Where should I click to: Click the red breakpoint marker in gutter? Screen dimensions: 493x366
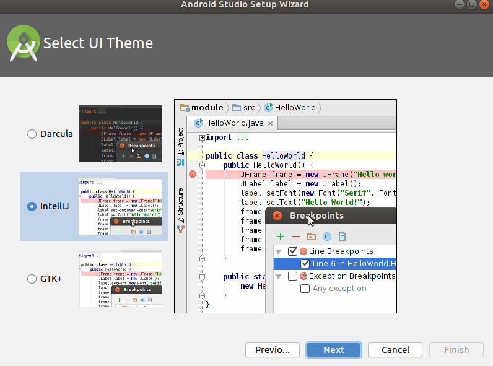(x=193, y=174)
